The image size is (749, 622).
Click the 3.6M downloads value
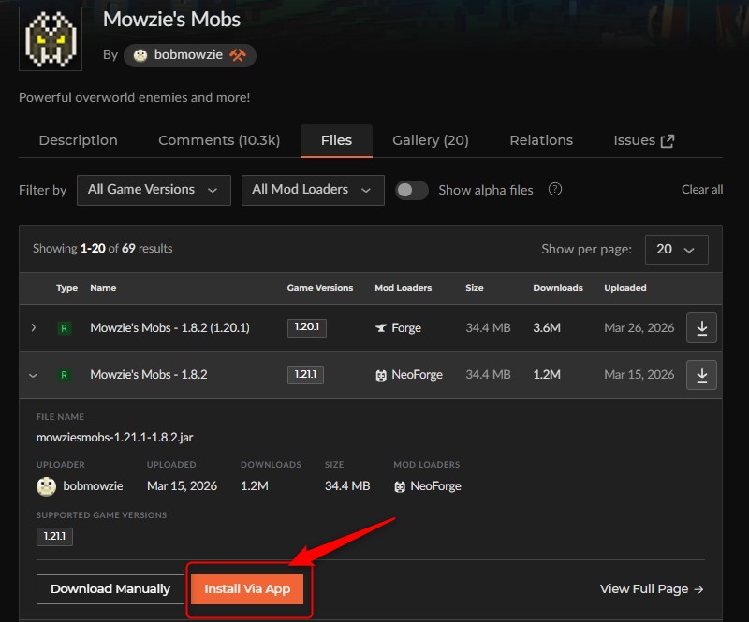pos(547,328)
